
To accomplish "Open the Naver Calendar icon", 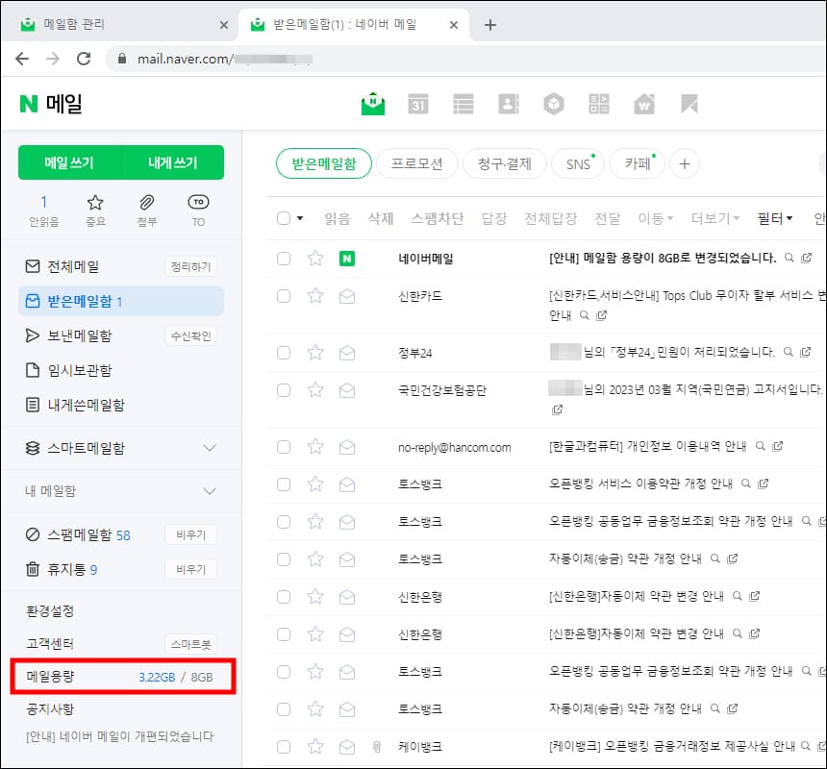I will pyautogui.click(x=418, y=104).
